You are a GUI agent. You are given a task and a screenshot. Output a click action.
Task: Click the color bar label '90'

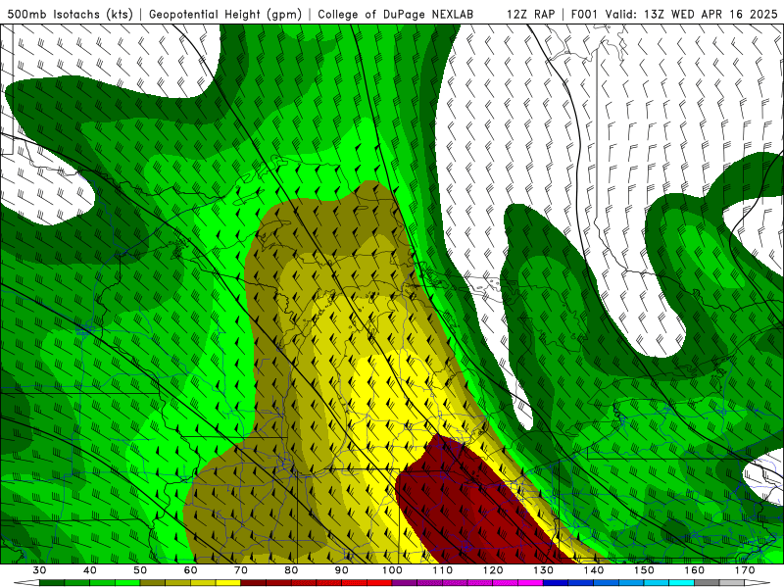point(342,570)
